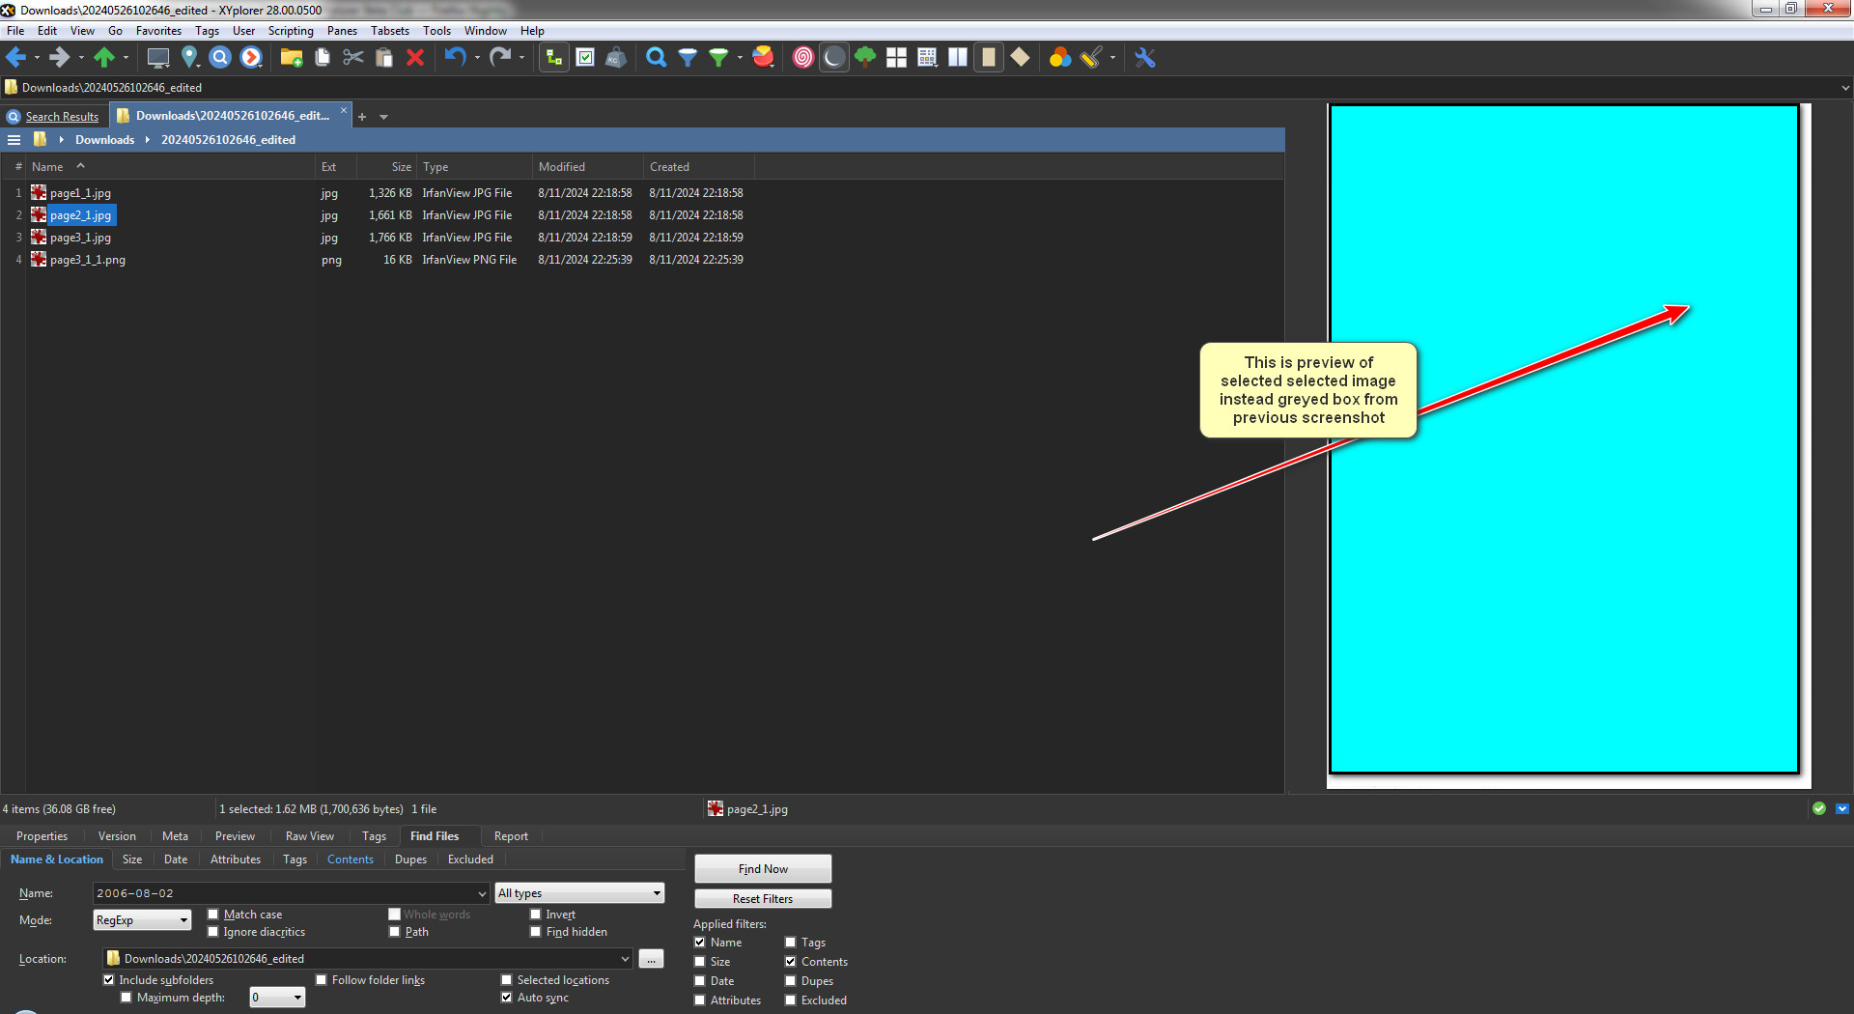Image resolution: width=1854 pixels, height=1014 pixels.
Task: Uncheck Include subfolders option
Action: click(x=109, y=980)
